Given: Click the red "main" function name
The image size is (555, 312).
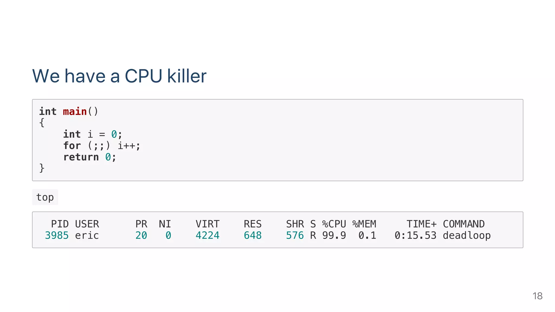Looking at the screenshot, I should (x=75, y=112).
